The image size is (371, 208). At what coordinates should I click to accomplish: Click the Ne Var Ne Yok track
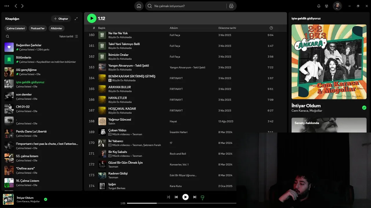click(118, 34)
